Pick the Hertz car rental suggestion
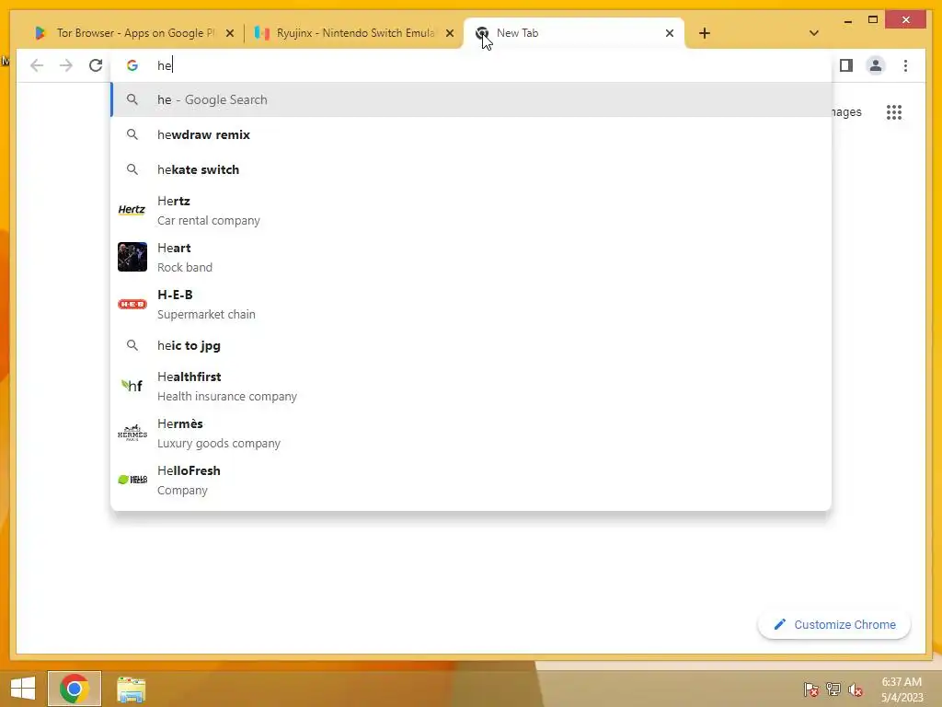The height and width of the screenshot is (707, 942). click(471, 211)
